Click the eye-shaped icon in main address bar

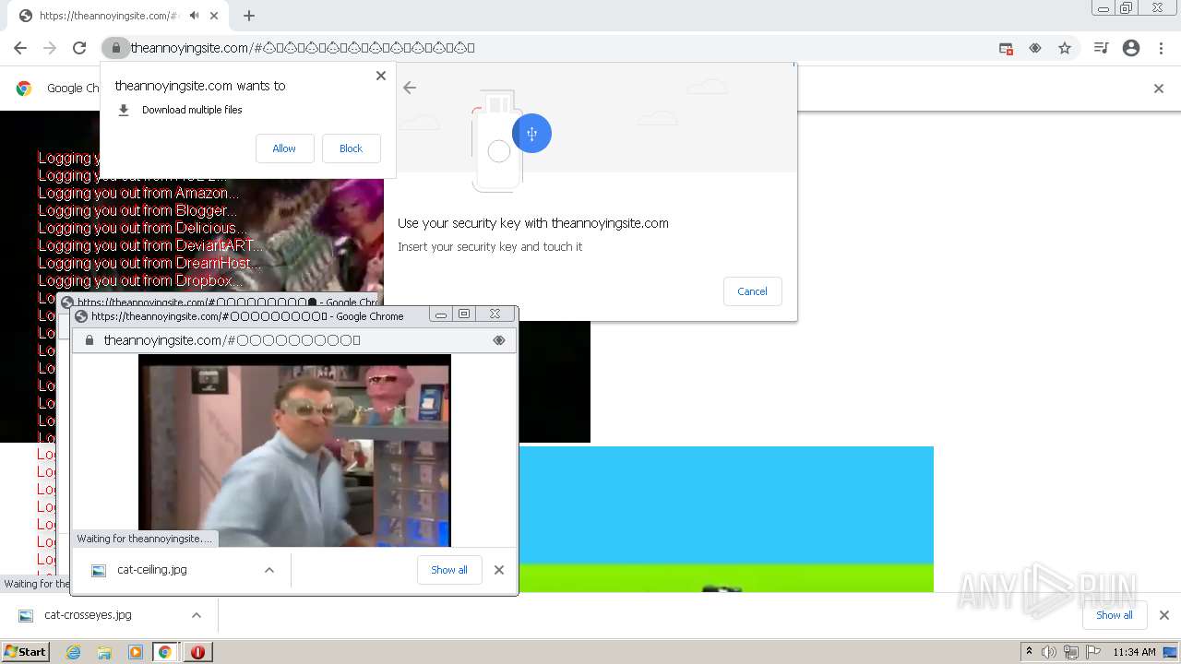click(x=1035, y=48)
